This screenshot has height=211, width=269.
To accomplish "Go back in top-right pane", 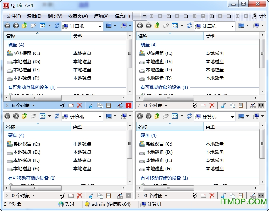I will (140, 26).
